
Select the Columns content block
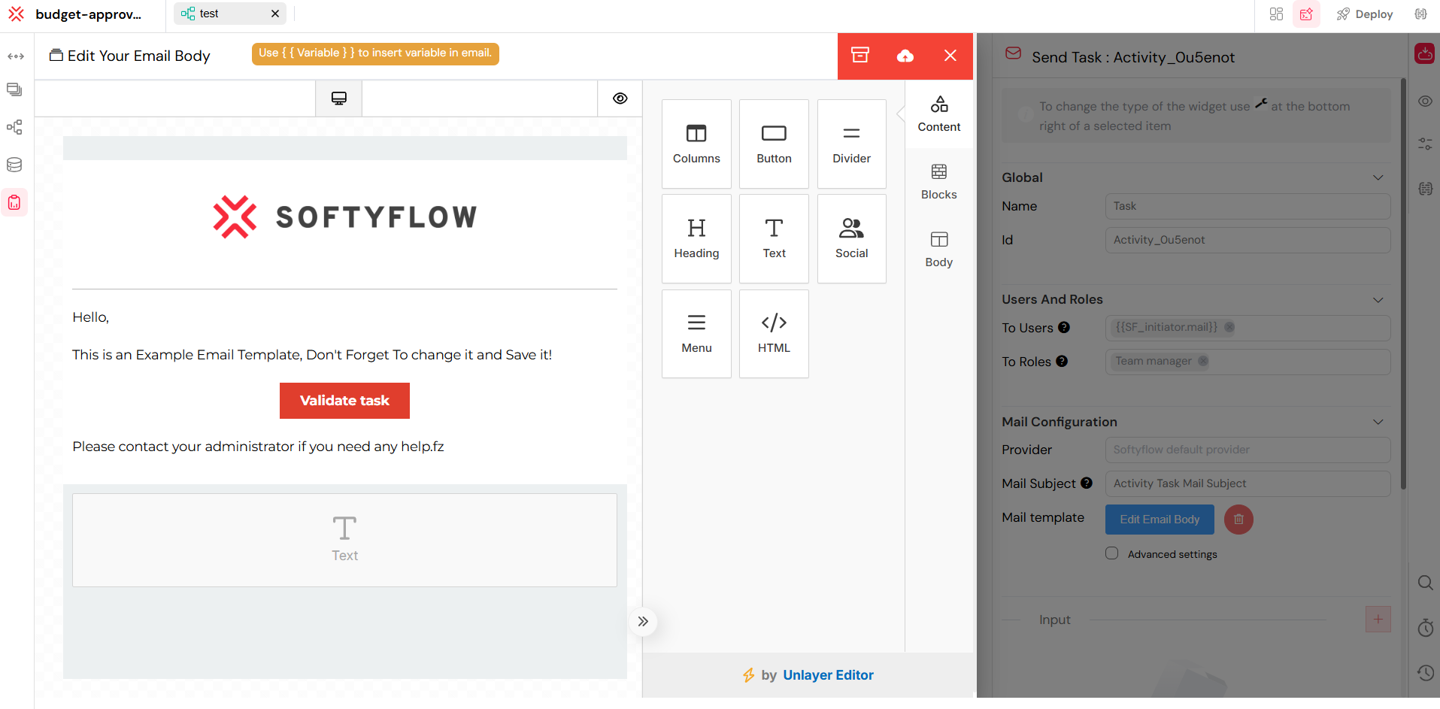pos(696,144)
